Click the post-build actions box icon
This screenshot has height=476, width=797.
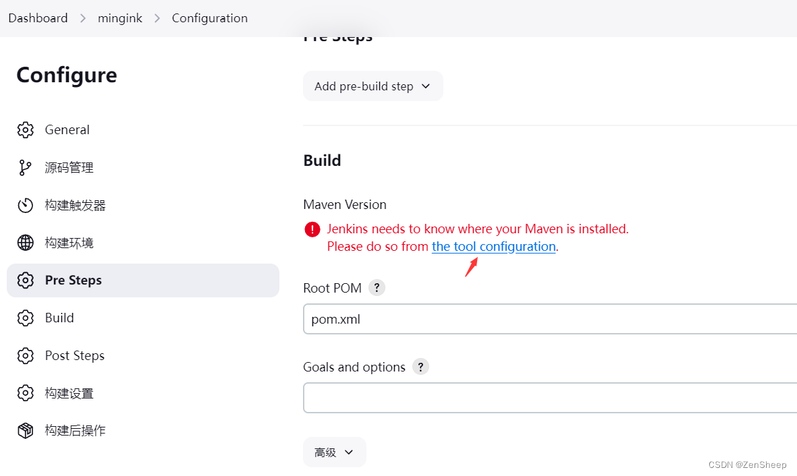pyautogui.click(x=26, y=431)
